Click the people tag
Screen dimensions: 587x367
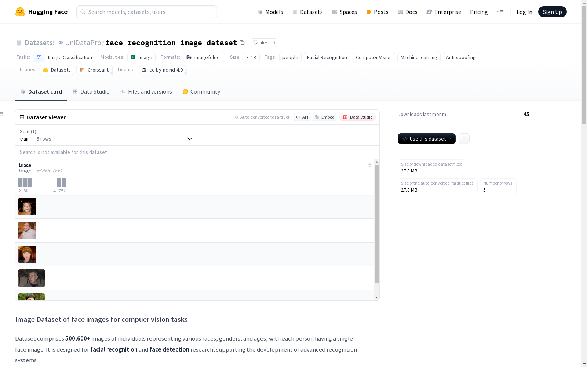290,57
